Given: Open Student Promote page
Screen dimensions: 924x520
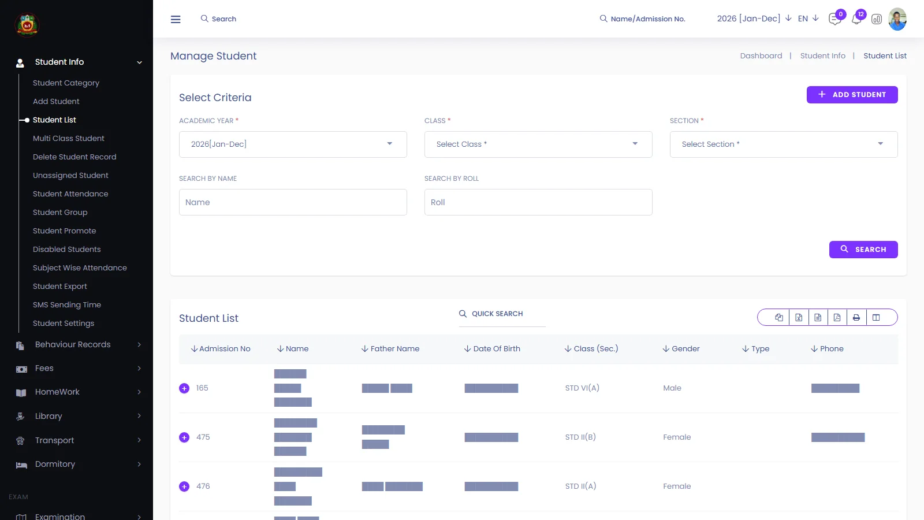Looking at the screenshot, I should pos(65,231).
